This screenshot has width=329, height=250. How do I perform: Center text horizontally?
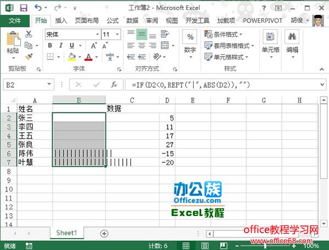tap(141, 46)
